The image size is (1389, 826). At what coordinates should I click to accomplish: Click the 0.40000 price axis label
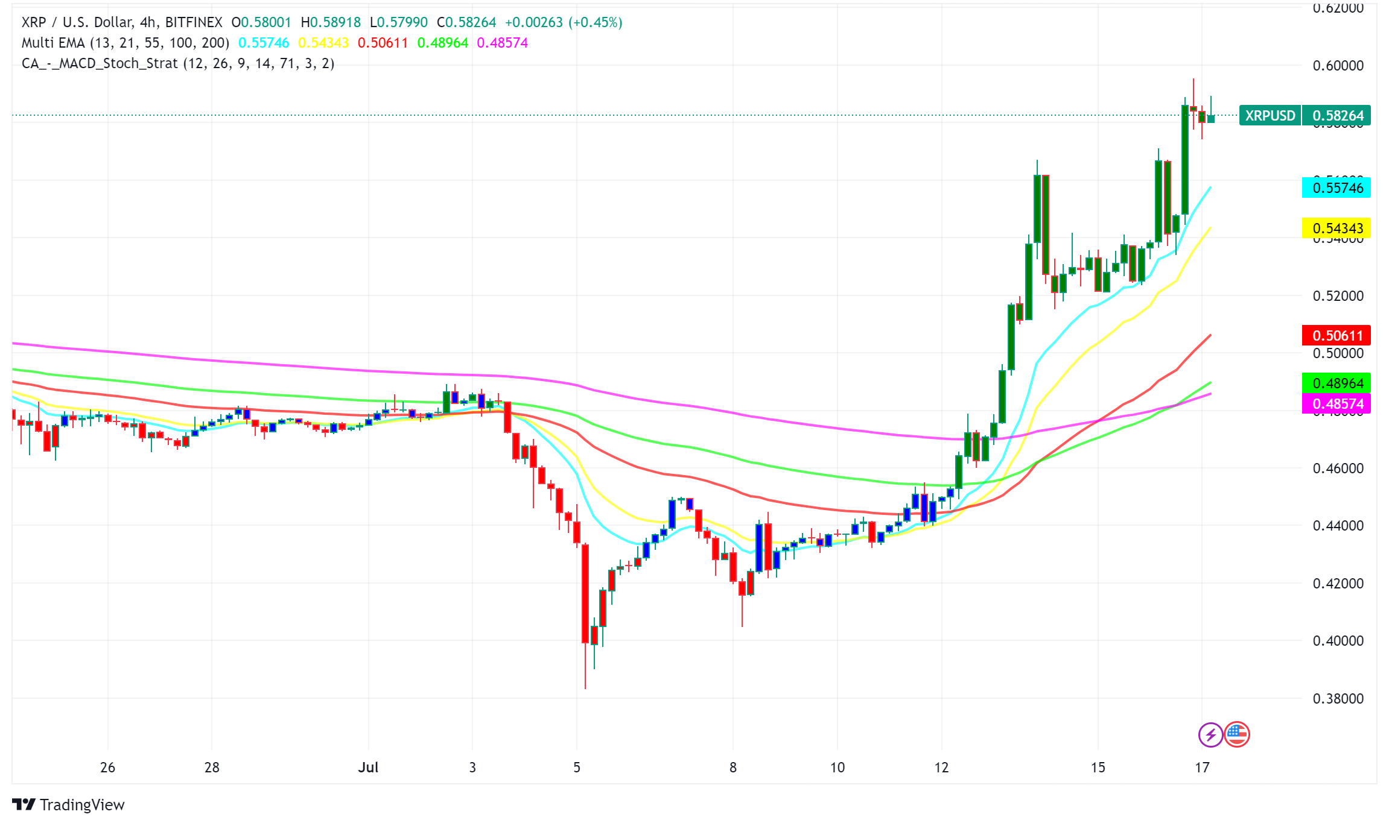coord(1338,640)
